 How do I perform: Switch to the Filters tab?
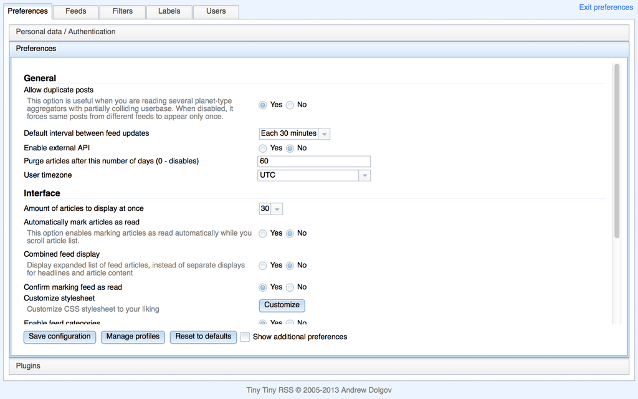coord(122,11)
